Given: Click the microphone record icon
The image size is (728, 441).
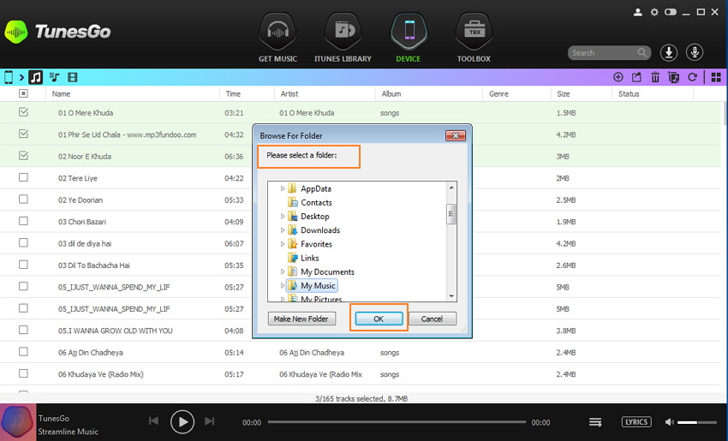Looking at the screenshot, I should (x=695, y=52).
